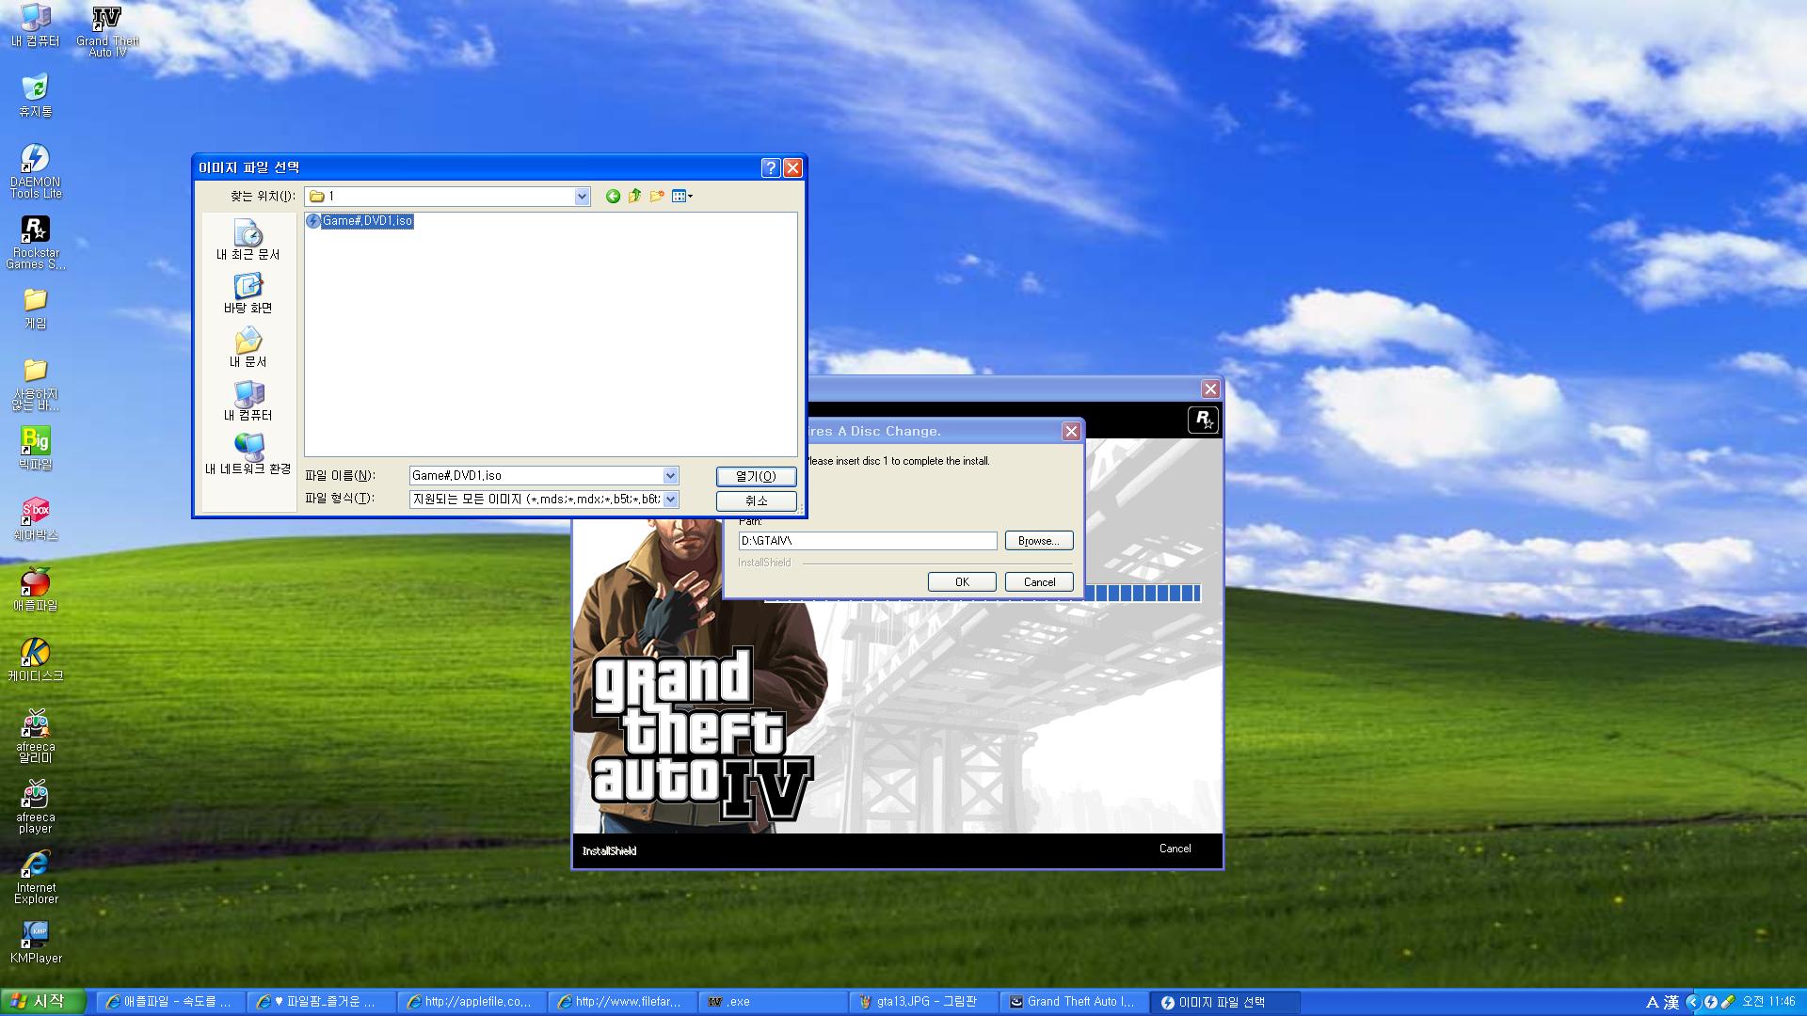1807x1016 pixels.
Task: Launch Internet Explorer from desktop
Action: click(35, 878)
